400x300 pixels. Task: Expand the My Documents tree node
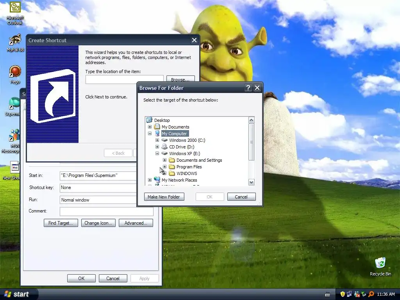(x=150, y=127)
